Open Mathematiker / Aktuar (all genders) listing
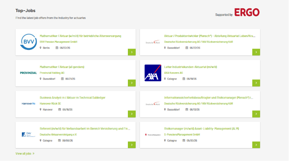Viewport: 289px width, 161px height. coord(62,67)
